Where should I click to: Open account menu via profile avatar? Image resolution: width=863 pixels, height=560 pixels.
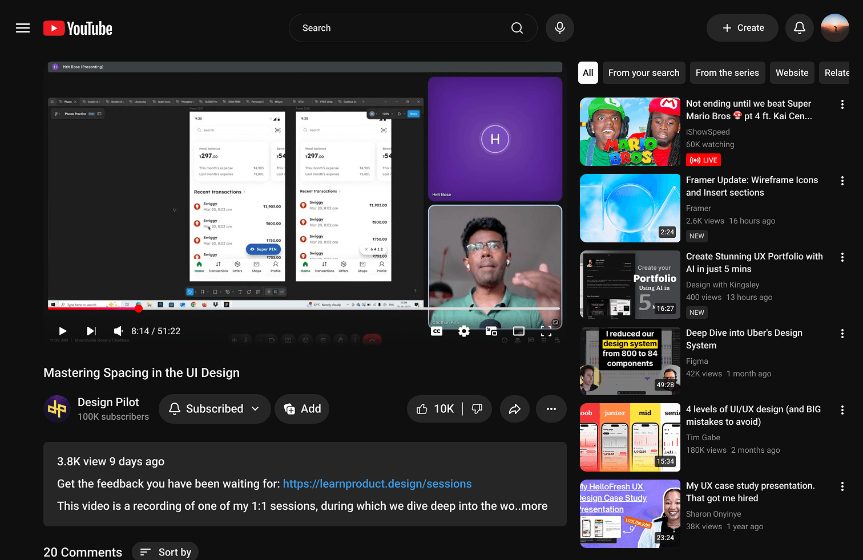(x=835, y=28)
